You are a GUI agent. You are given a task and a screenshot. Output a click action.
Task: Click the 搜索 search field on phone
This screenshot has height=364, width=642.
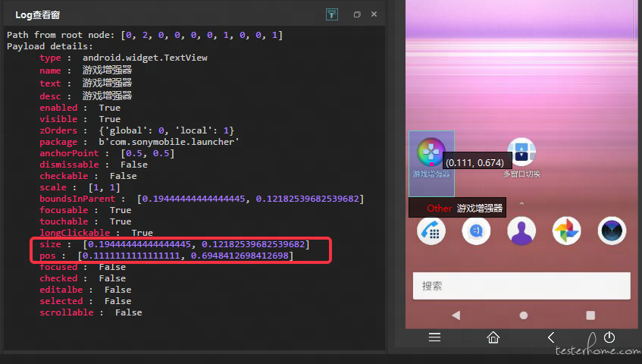[x=521, y=286]
